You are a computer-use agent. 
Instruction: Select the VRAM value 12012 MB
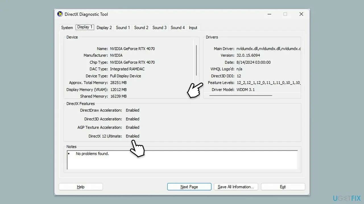coord(118,90)
